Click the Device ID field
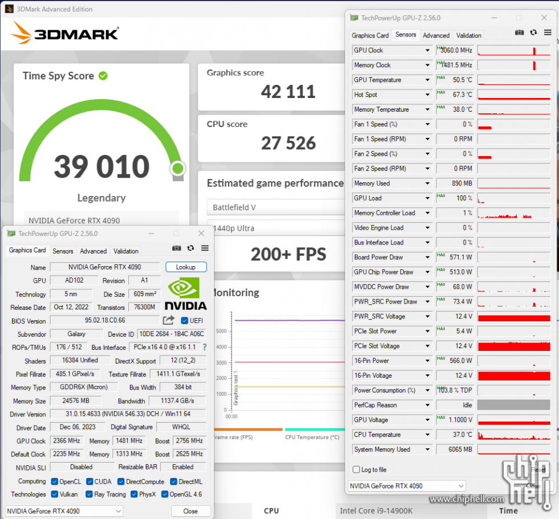This screenshot has width=559, height=519. (x=172, y=334)
